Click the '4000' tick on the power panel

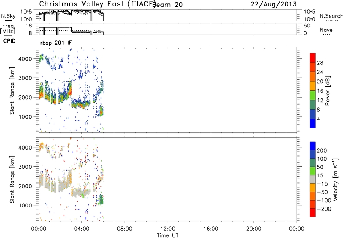(25, 59)
